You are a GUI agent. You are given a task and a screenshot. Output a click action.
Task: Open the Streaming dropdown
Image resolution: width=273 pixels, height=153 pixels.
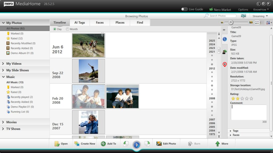coord(260,16)
